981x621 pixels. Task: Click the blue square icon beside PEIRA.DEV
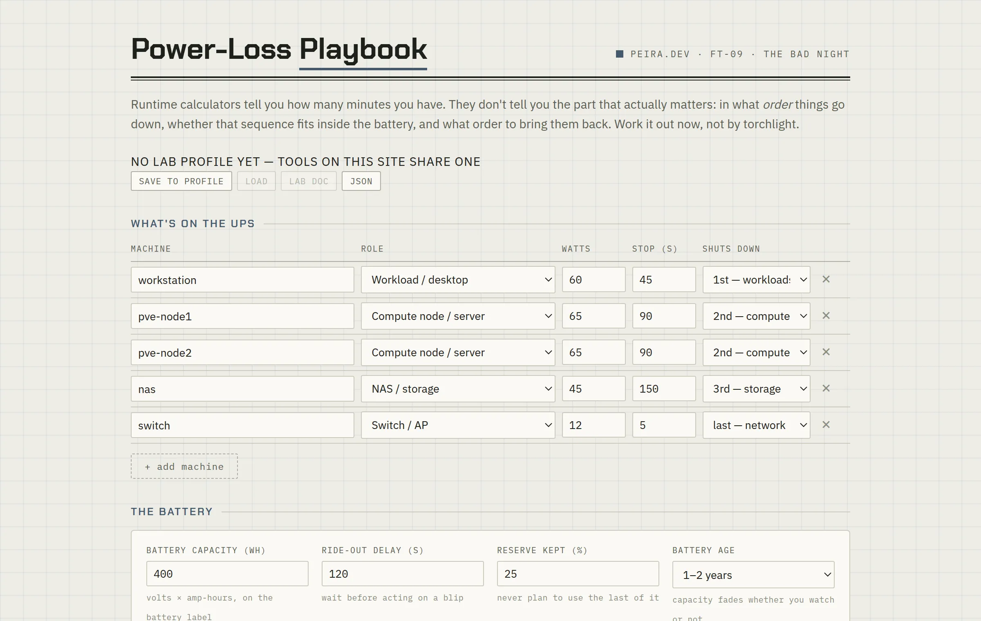pyautogui.click(x=620, y=54)
